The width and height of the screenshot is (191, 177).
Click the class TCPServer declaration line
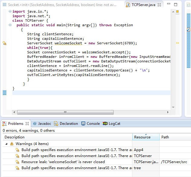point(30,21)
